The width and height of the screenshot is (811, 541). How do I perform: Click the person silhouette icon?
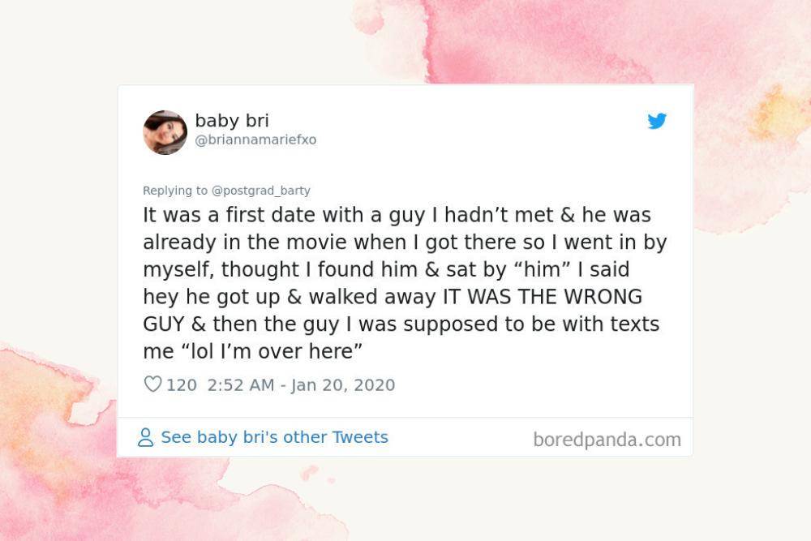[145, 437]
